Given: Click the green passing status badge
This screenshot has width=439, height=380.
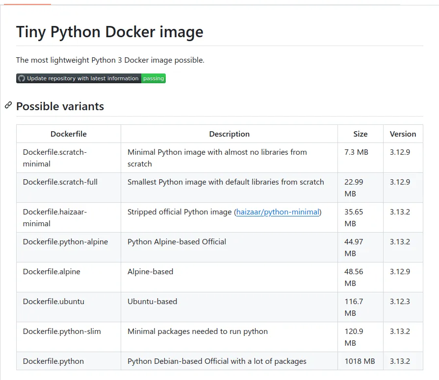Looking at the screenshot, I should click(x=154, y=78).
